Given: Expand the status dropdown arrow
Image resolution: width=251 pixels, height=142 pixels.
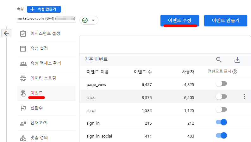Looking at the screenshot, I should coord(93,20).
